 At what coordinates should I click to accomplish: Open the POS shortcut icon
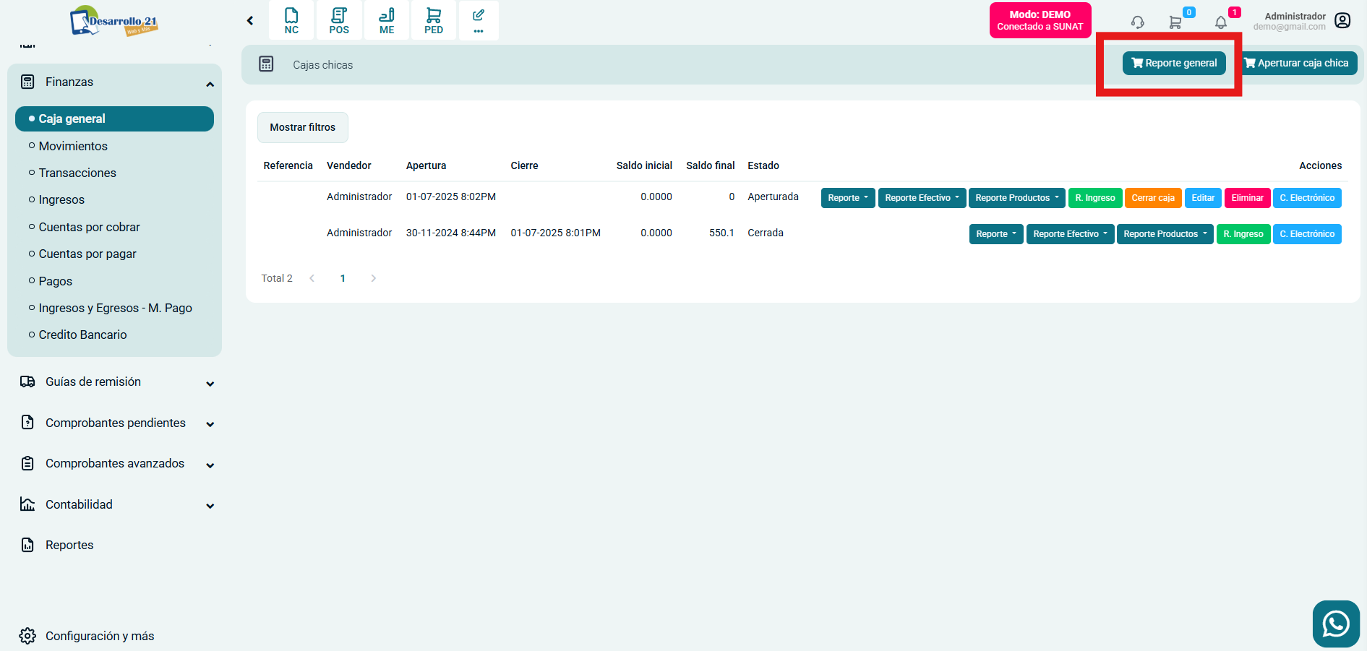point(339,20)
